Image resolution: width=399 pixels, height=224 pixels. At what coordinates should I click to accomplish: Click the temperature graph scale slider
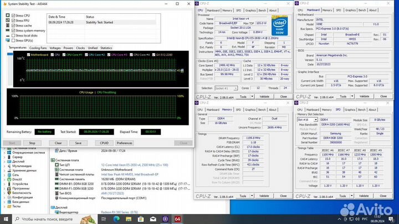(10, 54)
